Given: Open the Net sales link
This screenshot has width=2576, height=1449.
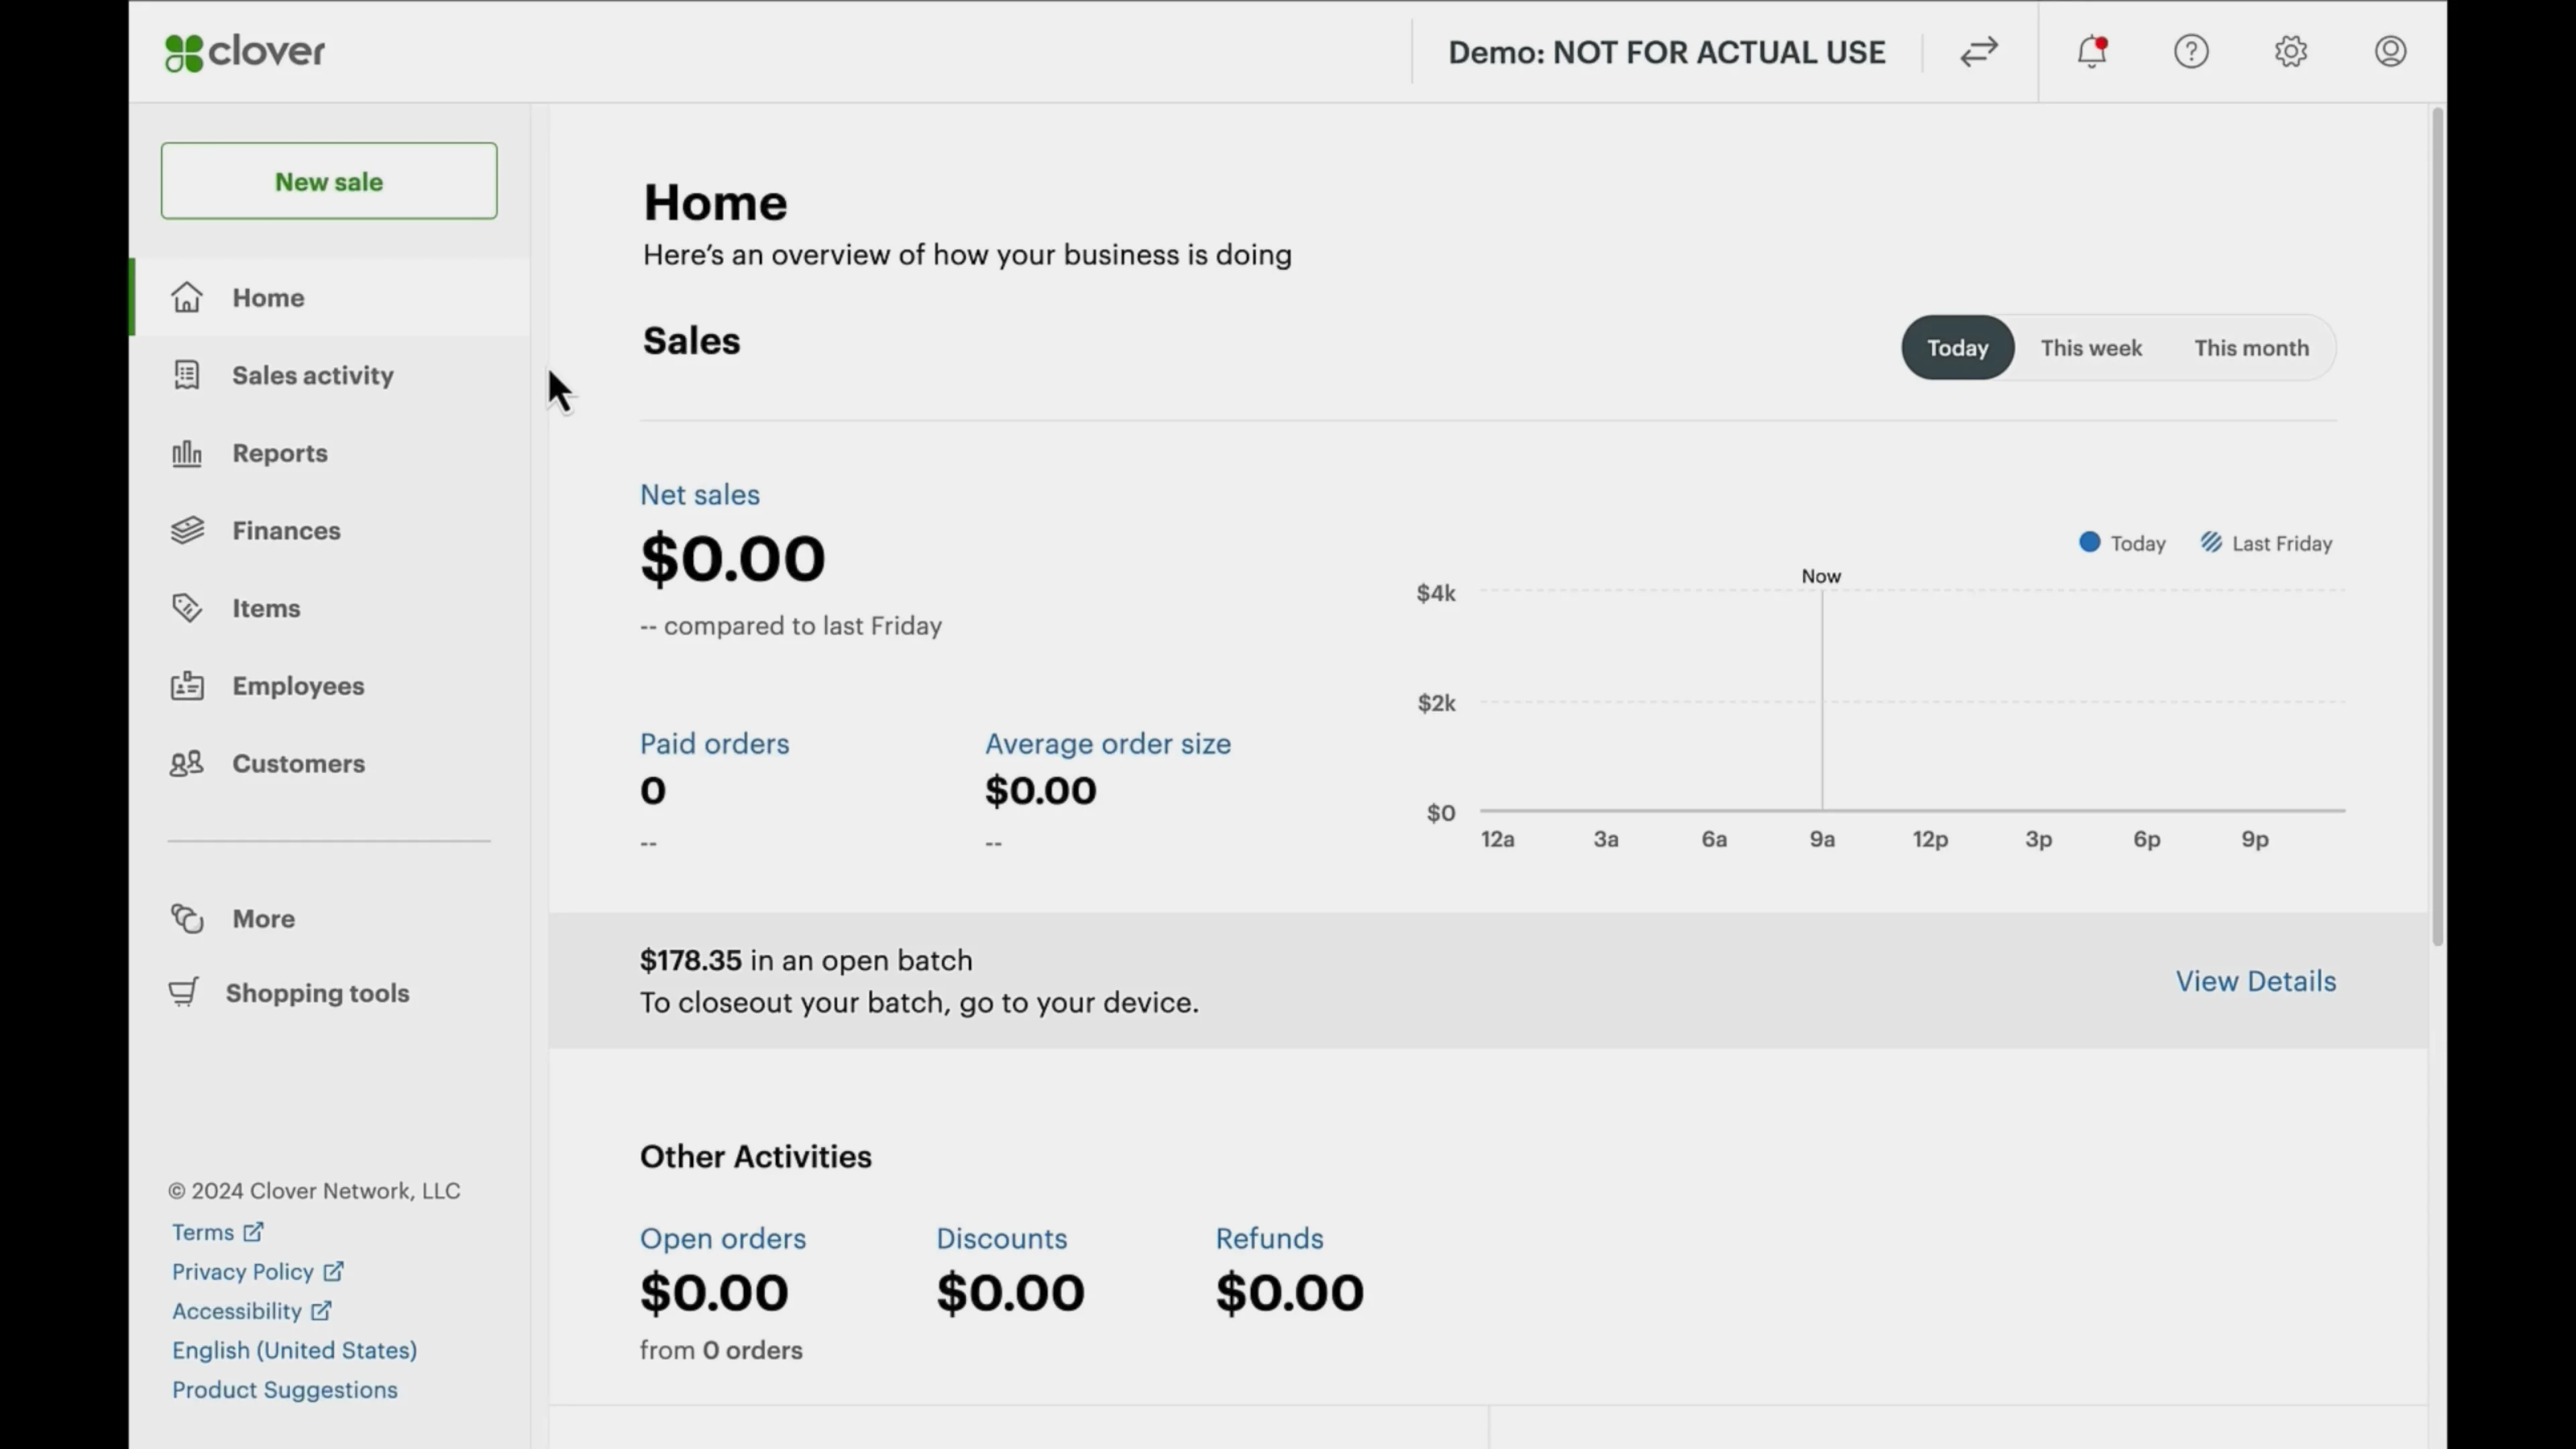Looking at the screenshot, I should pyautogui.click(x=700, y=494).
